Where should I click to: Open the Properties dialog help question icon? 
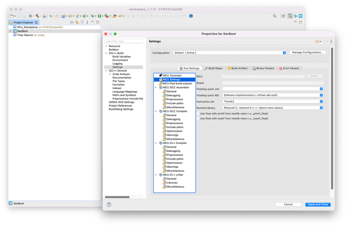pos(109,204)
